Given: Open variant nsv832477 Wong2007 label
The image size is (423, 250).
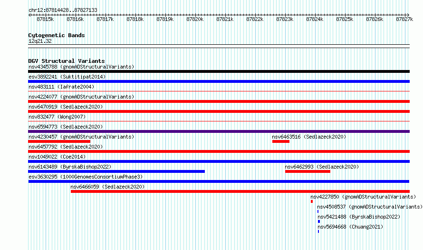Looking at the screenshot, I should (x=57, y=117).
